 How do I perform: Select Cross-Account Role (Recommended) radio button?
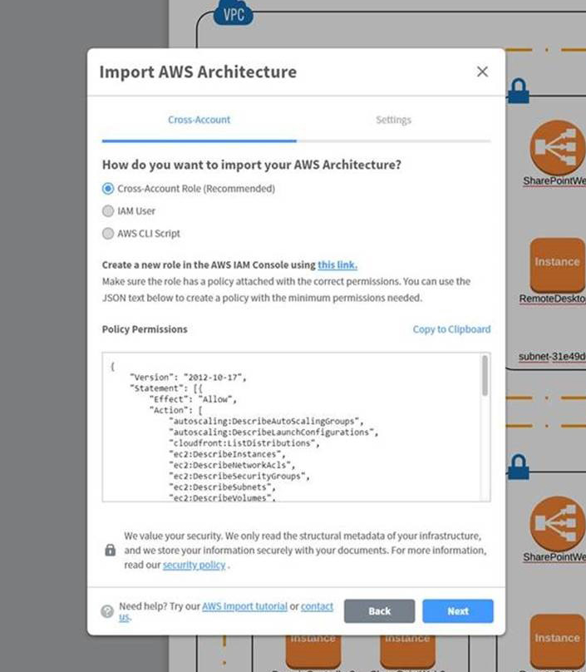(108, 189)
